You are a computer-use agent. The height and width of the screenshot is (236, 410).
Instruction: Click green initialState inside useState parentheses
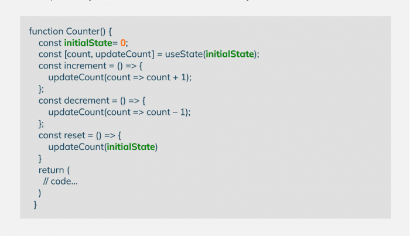point(230,54)
